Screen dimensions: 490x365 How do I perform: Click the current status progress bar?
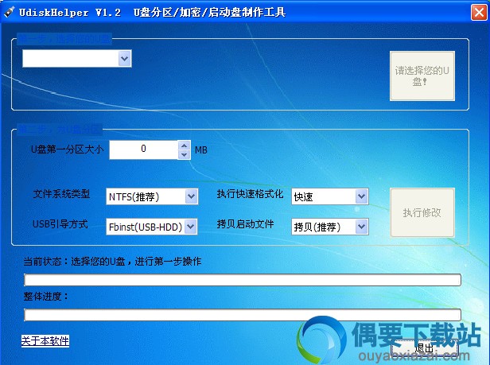pos(243,280)
